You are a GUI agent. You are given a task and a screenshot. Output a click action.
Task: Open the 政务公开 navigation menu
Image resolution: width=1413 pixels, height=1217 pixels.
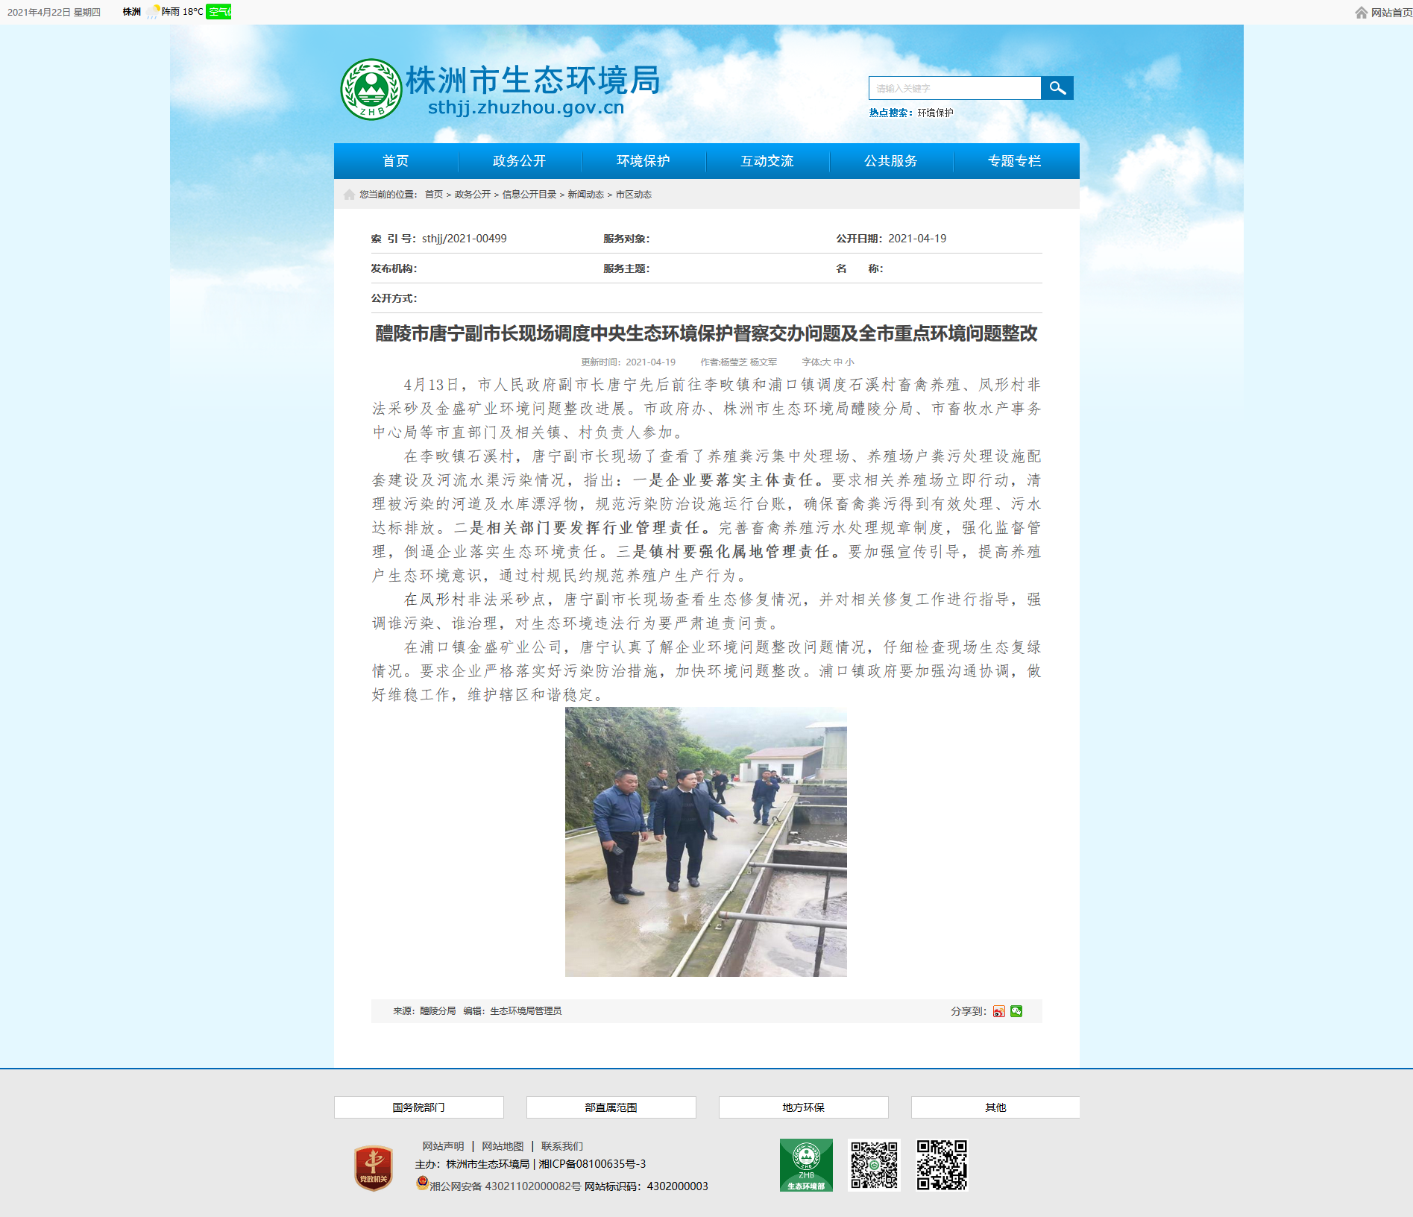point(519,161)
